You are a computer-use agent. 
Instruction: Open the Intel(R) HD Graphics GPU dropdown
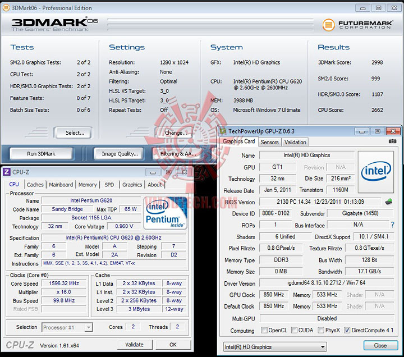[275, 347]
